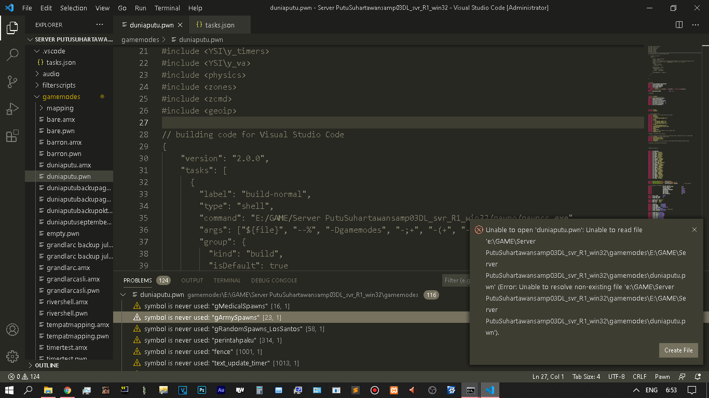This screenshot has height=398, width=709.
Task: Open the Manage settings gear
Action: point(12,357)
